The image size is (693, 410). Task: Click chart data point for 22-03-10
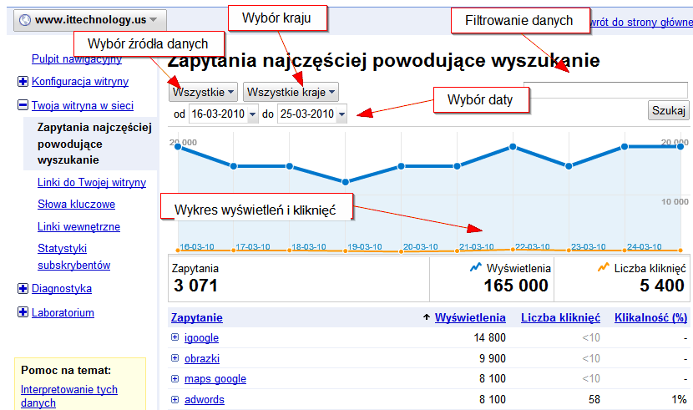pos(513,147)
